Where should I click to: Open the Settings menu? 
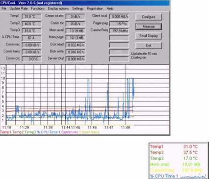pyautogui.click(x=78, y=9)
